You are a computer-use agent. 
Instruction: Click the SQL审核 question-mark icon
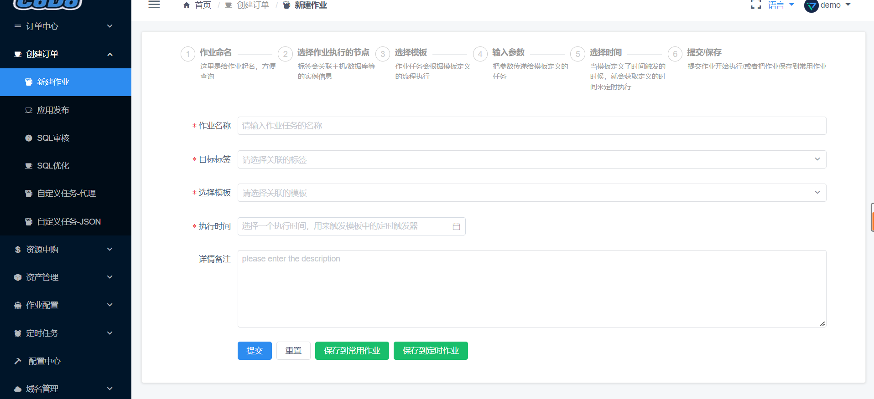29,138
